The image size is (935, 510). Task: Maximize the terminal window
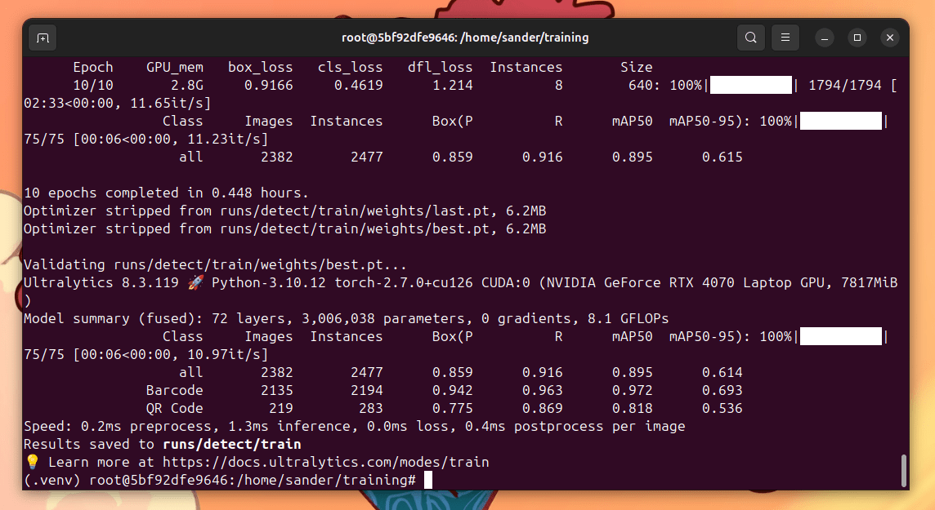click(857, 38)
